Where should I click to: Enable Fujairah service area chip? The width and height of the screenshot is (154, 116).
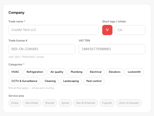pos(107,103)
